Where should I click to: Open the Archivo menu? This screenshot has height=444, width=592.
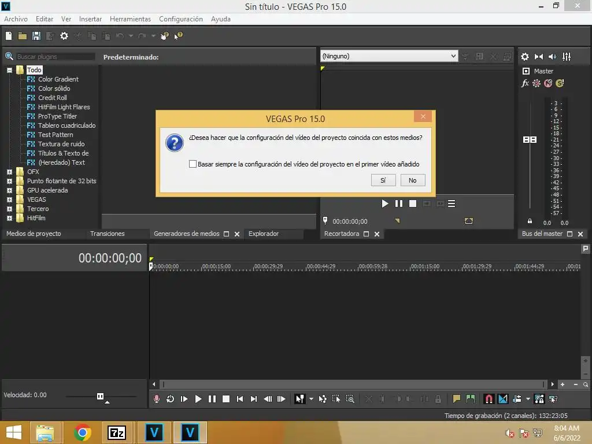tap(16, 19)
